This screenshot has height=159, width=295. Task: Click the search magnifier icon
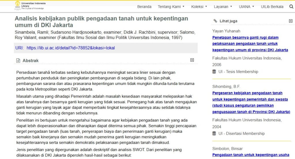pos(291,7)
